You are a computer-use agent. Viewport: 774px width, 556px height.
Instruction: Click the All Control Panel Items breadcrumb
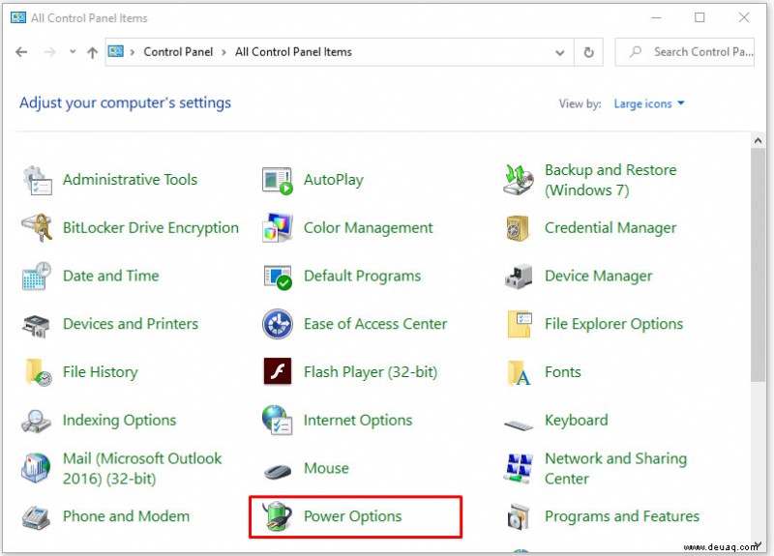click(293, 52)
